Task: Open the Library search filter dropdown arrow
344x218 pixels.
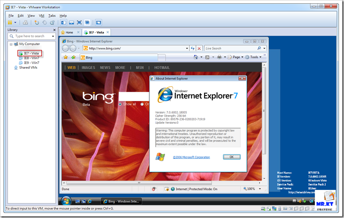Action: (53, 36)
